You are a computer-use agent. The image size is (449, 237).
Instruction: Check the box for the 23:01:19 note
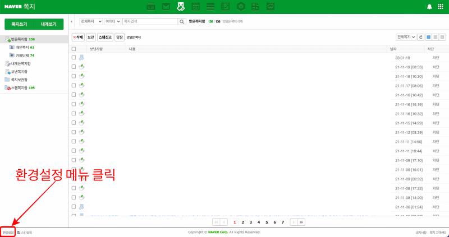pos(74,58)
